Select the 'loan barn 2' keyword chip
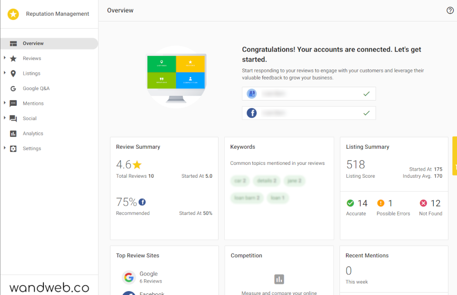The image size is (457, 295). [247, 198]
